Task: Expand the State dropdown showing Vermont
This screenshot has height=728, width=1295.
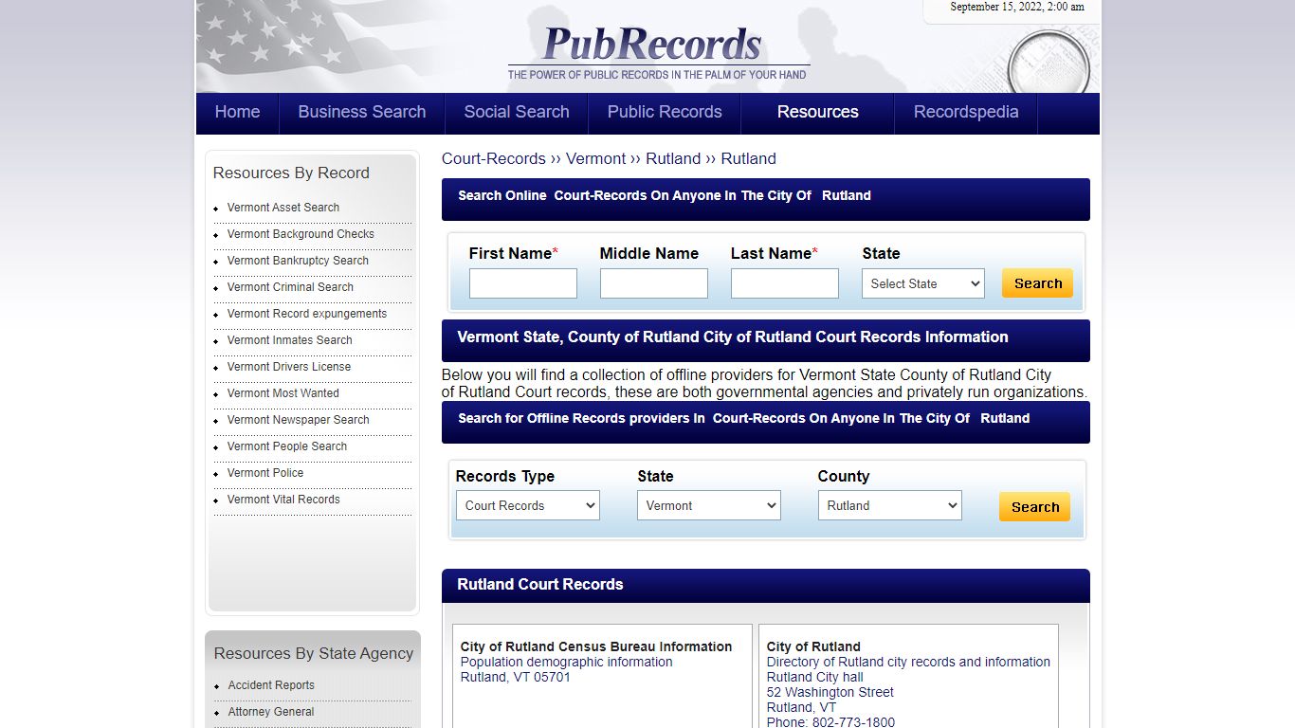Action: coord(709,505)
